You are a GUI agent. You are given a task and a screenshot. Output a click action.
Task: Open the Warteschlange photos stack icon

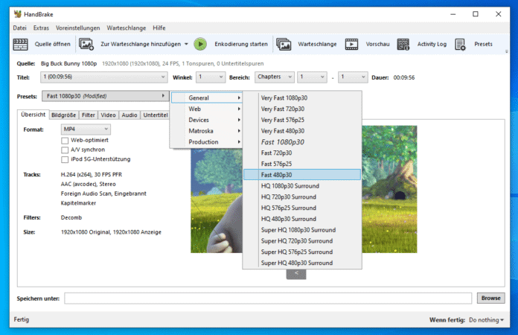pos(284,44)
